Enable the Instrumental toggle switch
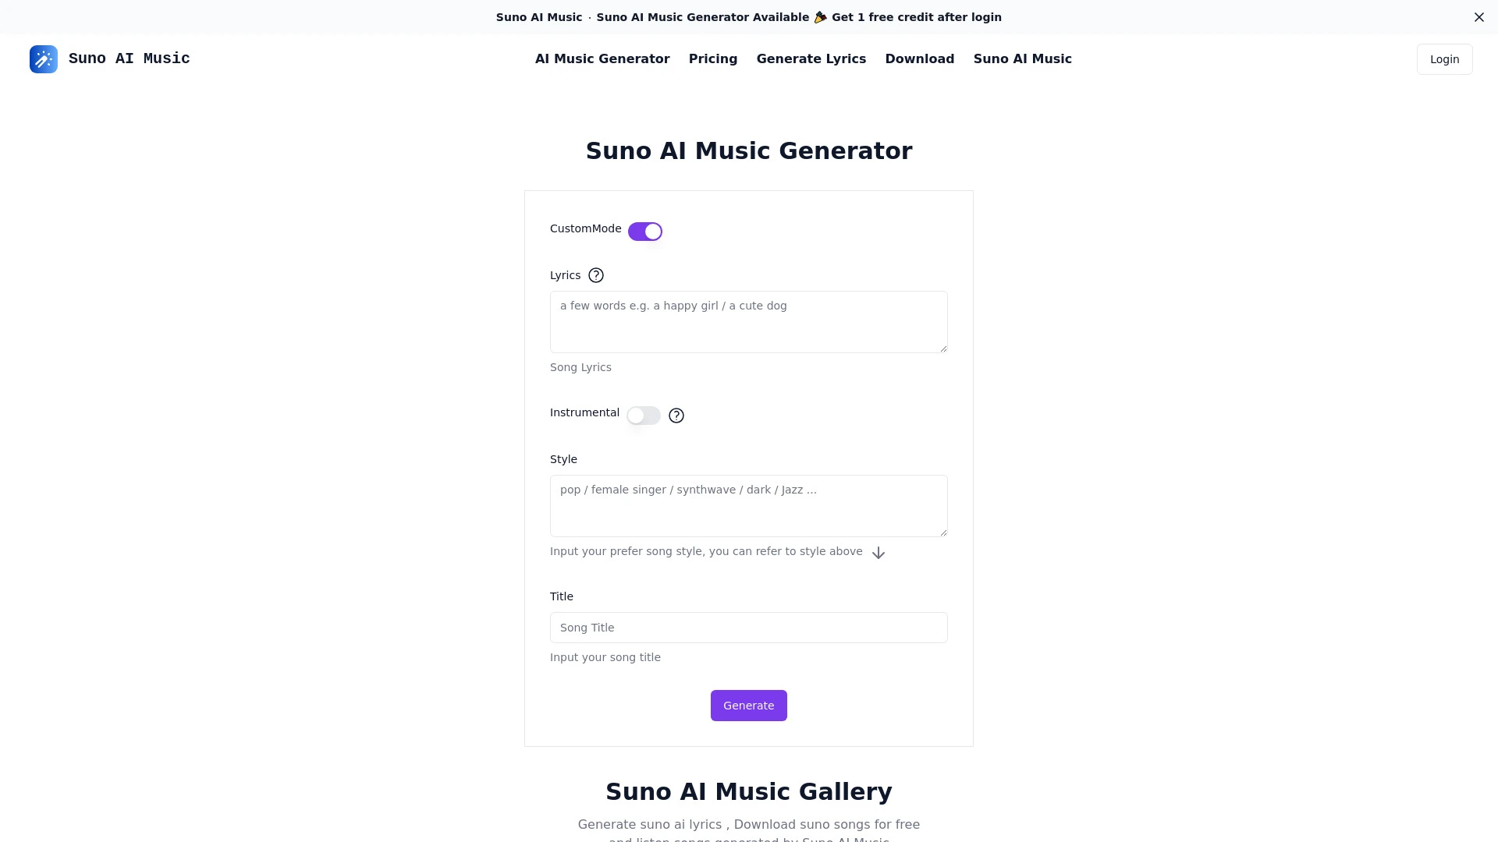 click(643, 414)
